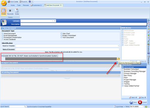Open the Keywords ribbon icon

click(10, 12)
